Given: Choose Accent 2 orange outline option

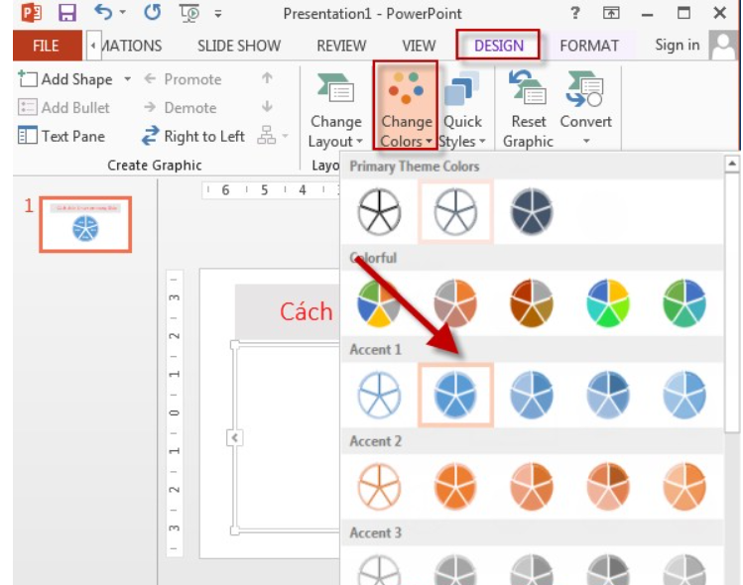Looking at the screenshot, I should [x=379, y=487].
